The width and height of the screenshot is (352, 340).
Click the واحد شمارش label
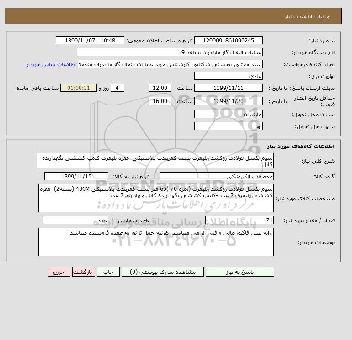[133, 220]
